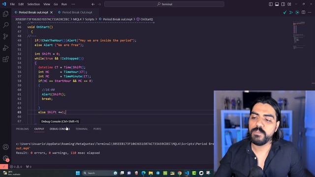
Task: Open the Extensions view
Action: pos(5,59)
